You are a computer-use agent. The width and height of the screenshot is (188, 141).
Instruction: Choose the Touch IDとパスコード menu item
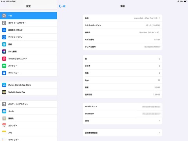click(x=18, y=59)
